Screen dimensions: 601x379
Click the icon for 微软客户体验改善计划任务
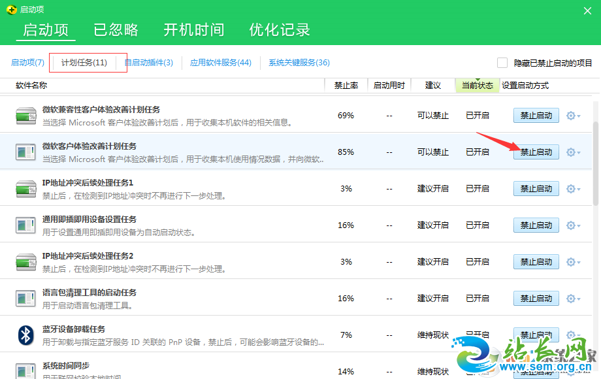26,152
